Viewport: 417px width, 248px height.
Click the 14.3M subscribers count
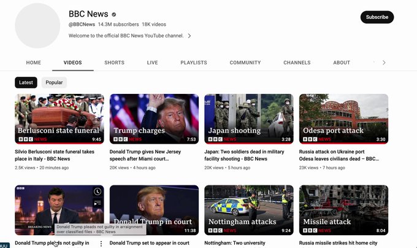click(x=118, y=24)
